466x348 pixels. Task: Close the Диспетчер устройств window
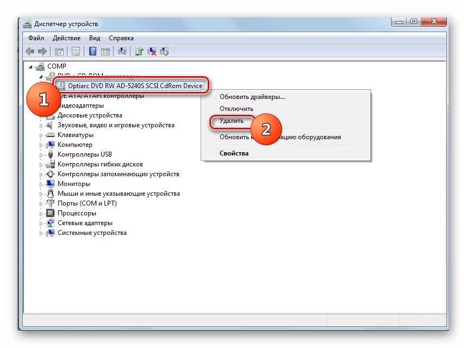(434, 22)
